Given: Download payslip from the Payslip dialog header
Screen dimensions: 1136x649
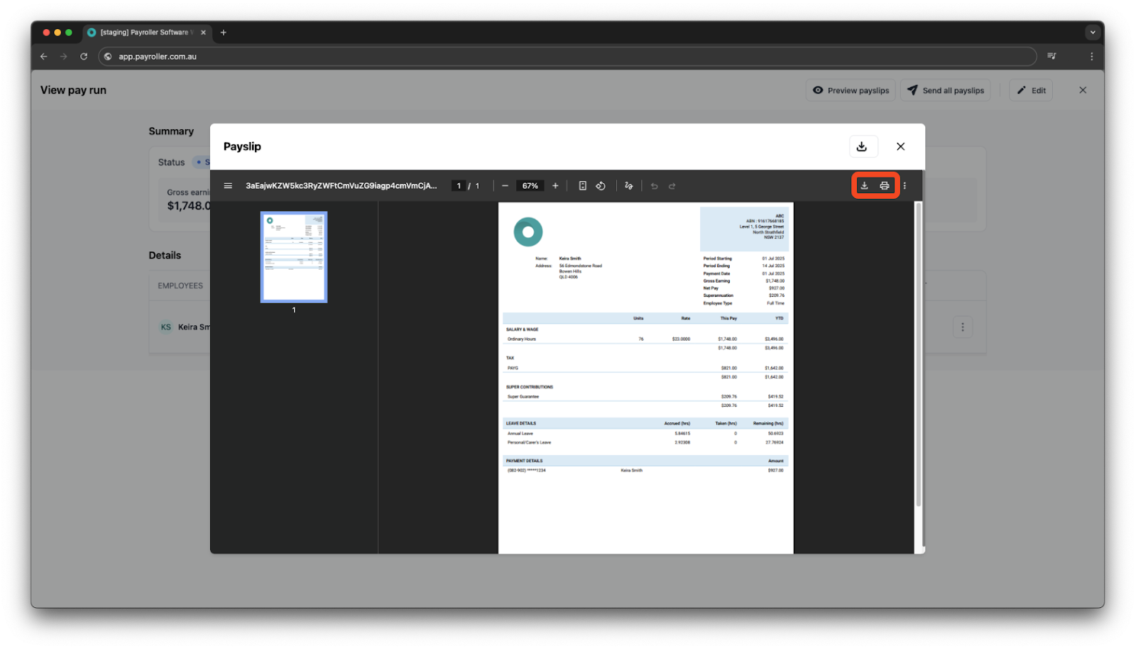Looking at the screenshot, I should click(862, 147).
